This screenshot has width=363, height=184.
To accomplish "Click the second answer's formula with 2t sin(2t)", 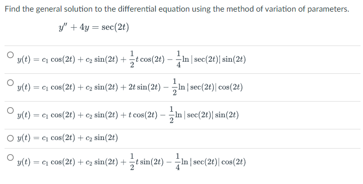I will (x=130, y=87).
